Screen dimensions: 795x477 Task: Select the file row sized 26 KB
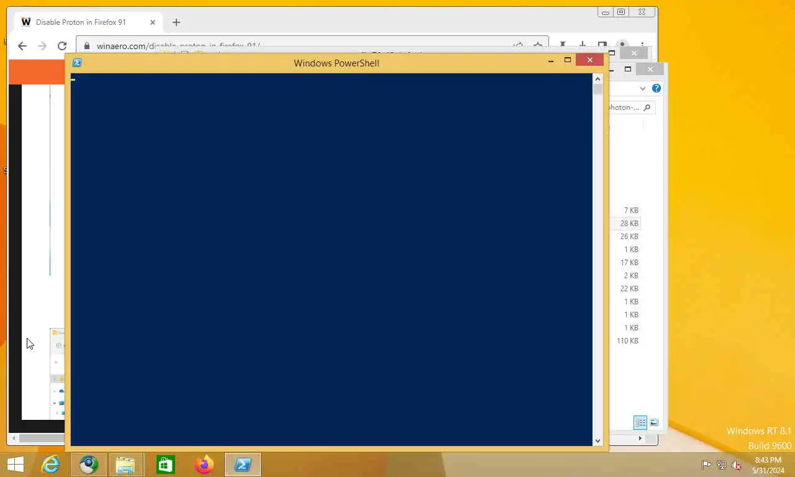click(625, 237)
